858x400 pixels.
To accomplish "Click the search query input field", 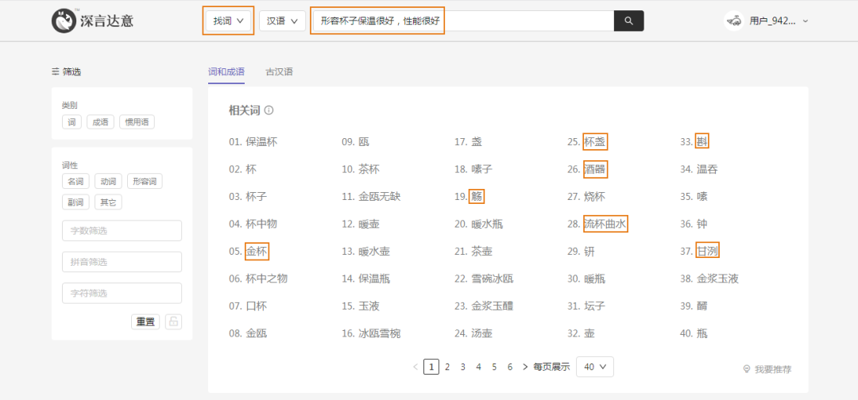I will 463,21.
